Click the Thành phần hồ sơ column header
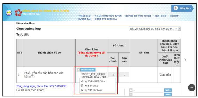The image size is (198, 98). tap(49, 53)
